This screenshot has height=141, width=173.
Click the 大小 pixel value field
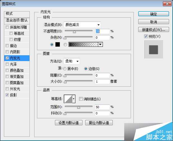[x=102, y=82]
